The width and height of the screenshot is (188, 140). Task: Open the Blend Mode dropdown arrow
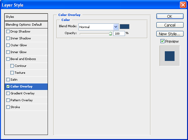coord(116,27)
